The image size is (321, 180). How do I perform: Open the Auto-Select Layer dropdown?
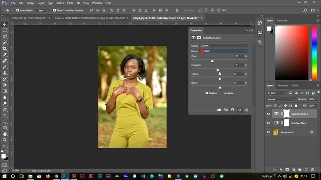click(x=43, y=10)
